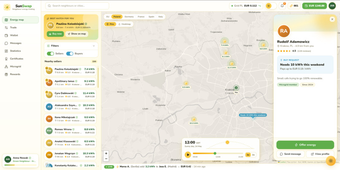Click the search field to find neighbours
The image size is (340, 170).
point(77,6)
